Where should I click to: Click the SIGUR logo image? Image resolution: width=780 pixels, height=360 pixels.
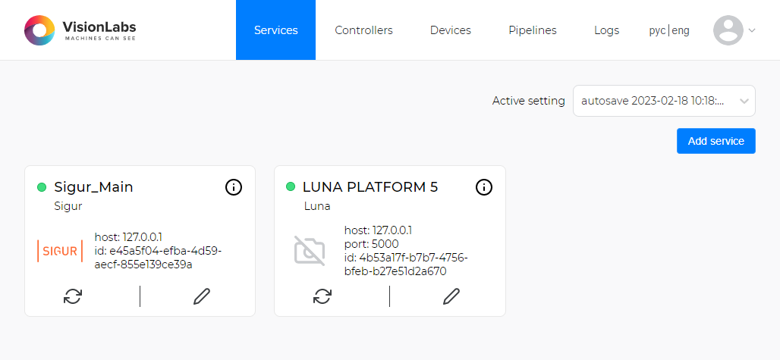[x=60, y=251]
